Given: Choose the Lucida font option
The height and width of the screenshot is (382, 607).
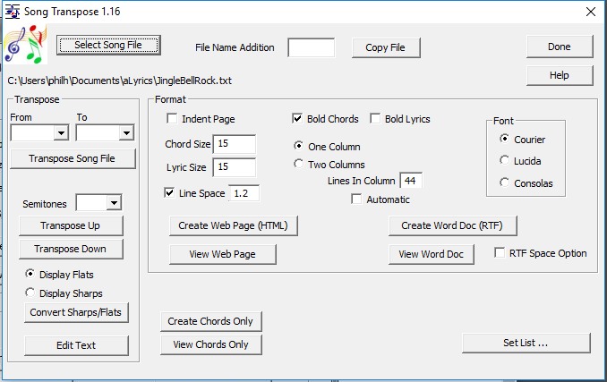Looking at the screenshot, I should click(x=505, y=161).
